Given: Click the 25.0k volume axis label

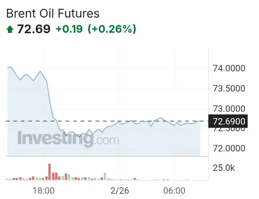Looking at the screenshot, I should click(x=224, y=168).
